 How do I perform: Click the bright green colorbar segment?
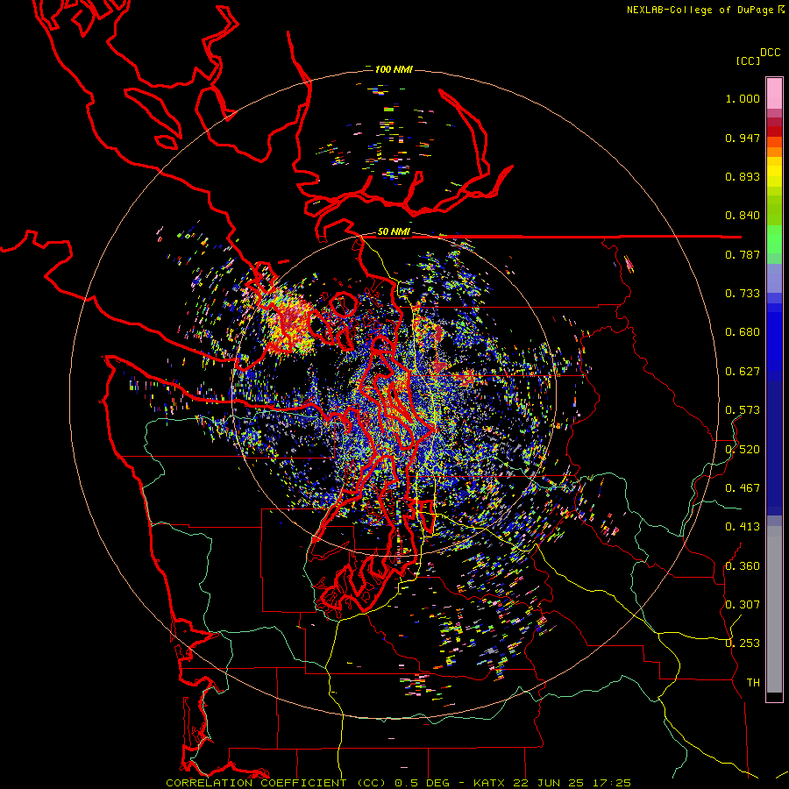pyautogui.click(x=774, y=239)
